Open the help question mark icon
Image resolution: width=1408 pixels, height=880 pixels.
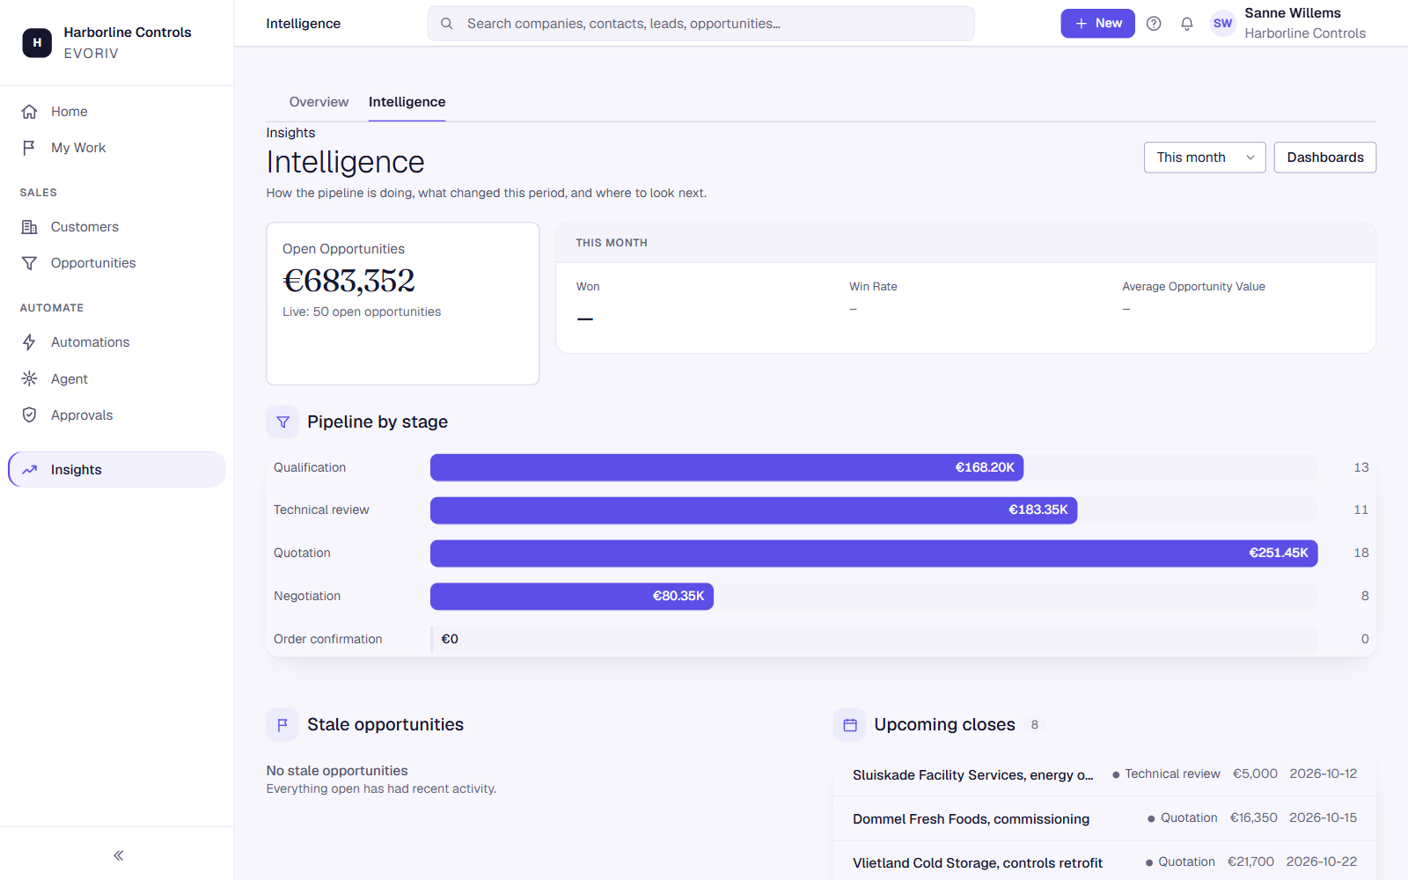click(x=1154, y=24)
